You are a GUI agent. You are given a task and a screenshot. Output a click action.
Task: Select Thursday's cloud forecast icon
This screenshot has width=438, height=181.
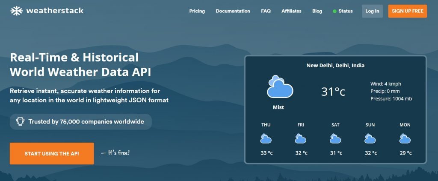click(266, 138)
